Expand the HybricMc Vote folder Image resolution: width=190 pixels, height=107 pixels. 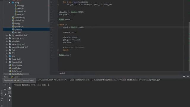pyautogui.click(x=7, y=38)
